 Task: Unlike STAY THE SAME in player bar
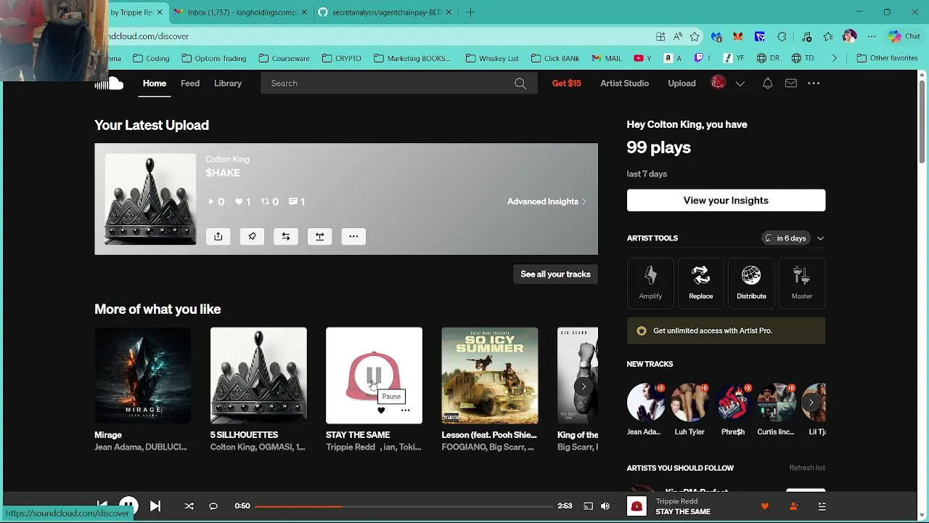pos(764,506)
